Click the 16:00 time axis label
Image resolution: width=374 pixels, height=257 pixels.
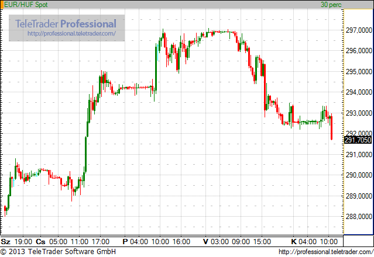(x=181, y=242)
